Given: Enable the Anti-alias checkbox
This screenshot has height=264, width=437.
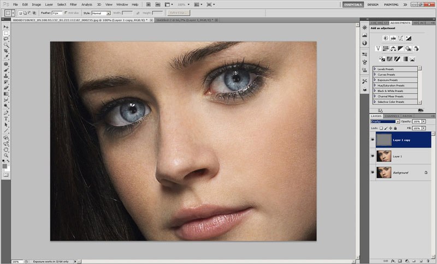Looking at the screenshot, I should [x=67, y=13].
